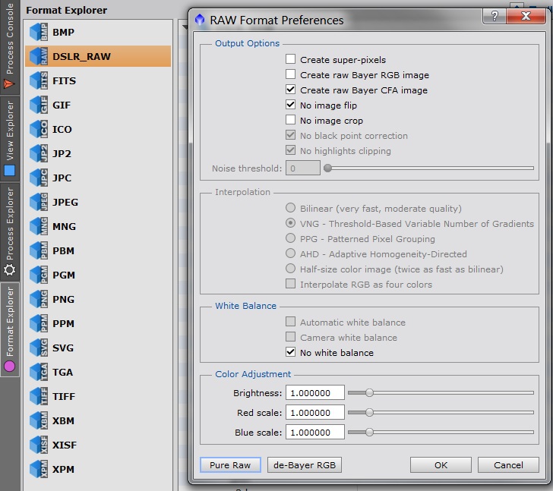Open the Process Explorer side tab

click(10, 231)
